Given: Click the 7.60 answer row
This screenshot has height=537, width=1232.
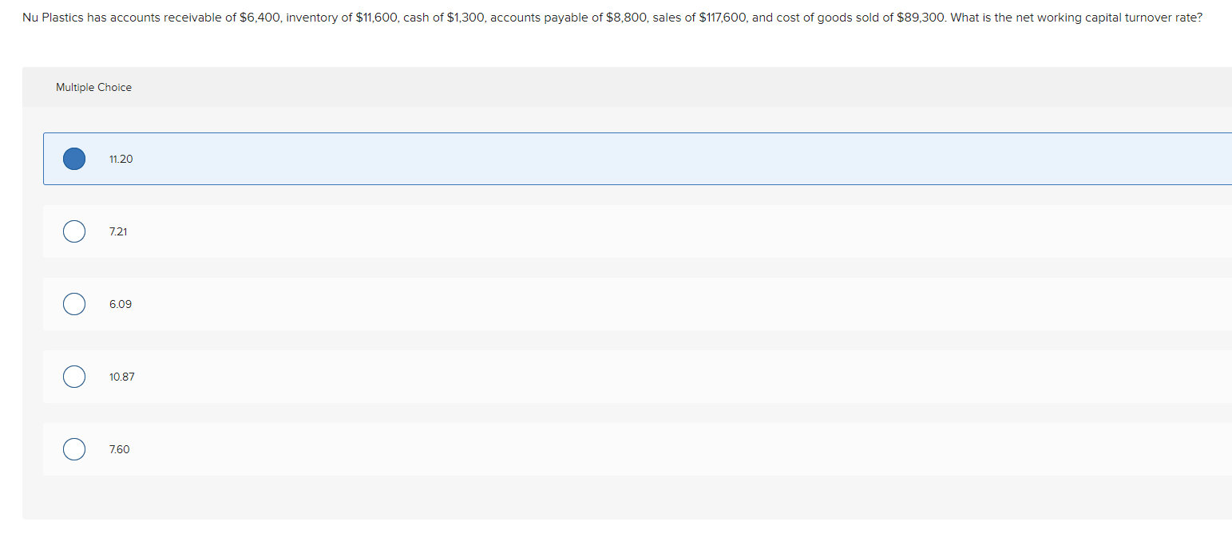Looking at the screenshot, I should 479,448.
